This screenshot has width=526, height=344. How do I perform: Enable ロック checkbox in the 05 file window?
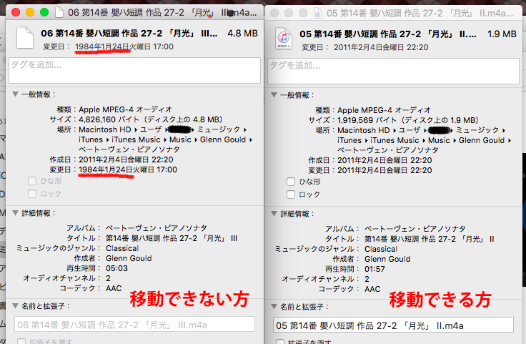(x=291, y=195)
